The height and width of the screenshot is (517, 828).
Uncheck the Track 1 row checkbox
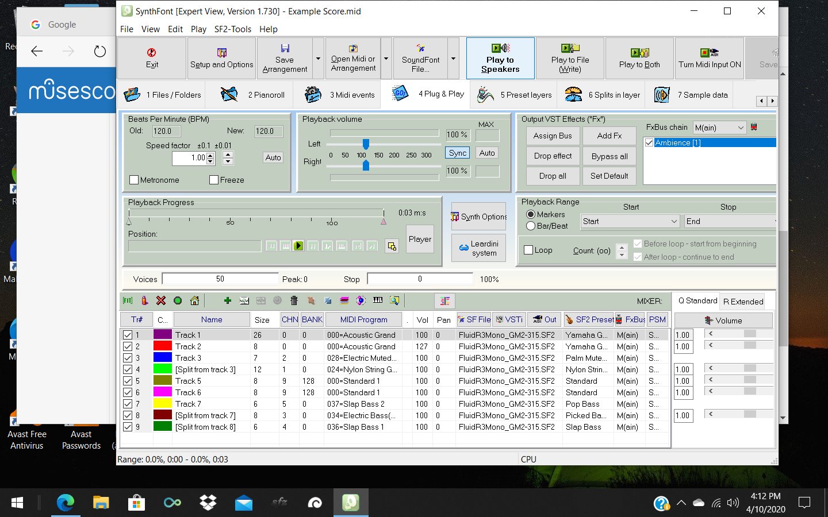[128, 335]
